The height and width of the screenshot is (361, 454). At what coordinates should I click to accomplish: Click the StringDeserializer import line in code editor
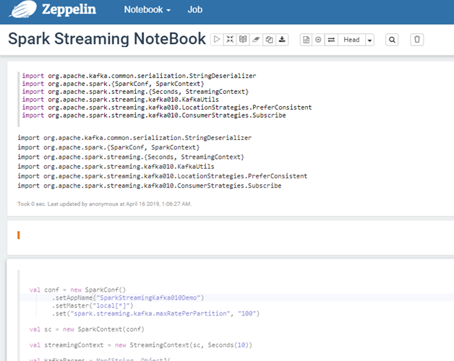[x=139, y=76]
